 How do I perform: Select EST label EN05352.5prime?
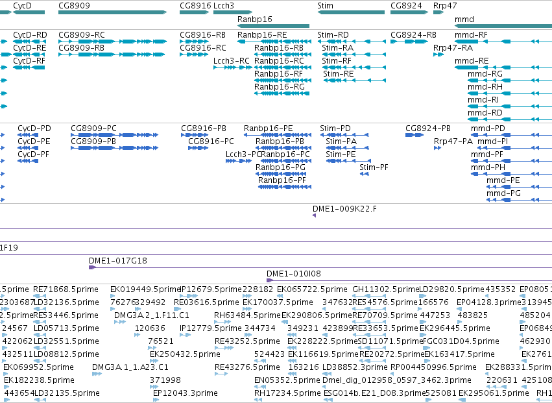pos(287,380)
